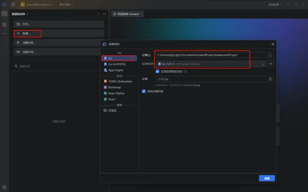Toggle 添加示例代码 checkbox
Image resolution: width=308 pixels, height=192 pixels.
pos(144,91)
